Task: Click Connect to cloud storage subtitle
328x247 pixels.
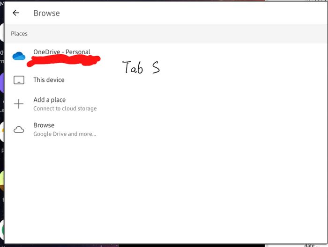Action: 65,109
